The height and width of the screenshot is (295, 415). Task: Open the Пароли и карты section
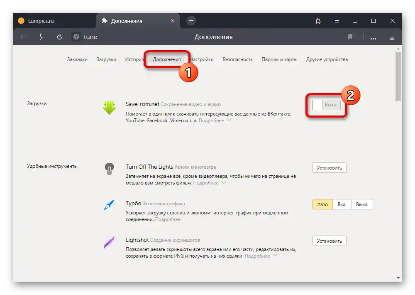279,59
